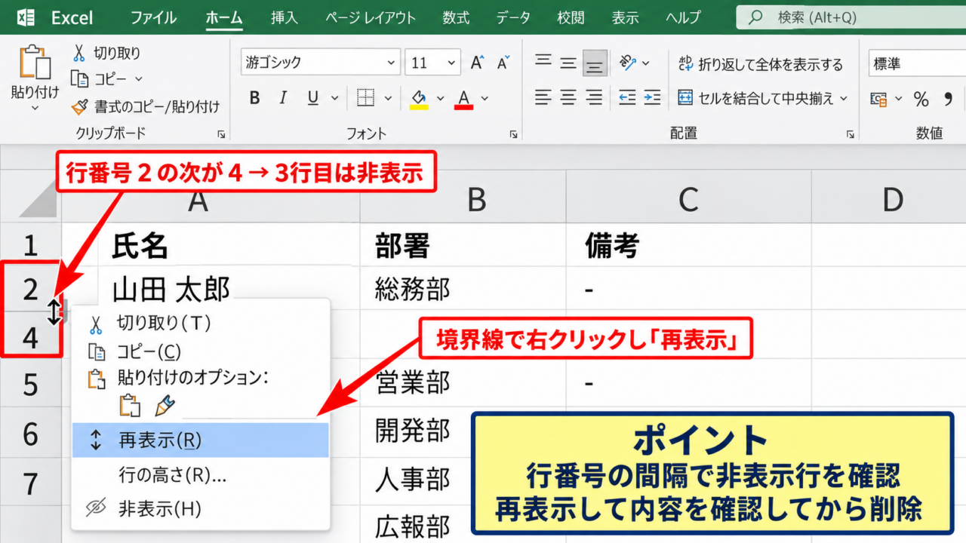This screenshot has width=966, height=543.
Task: Apply the red font color
Action: click(464, 99)
